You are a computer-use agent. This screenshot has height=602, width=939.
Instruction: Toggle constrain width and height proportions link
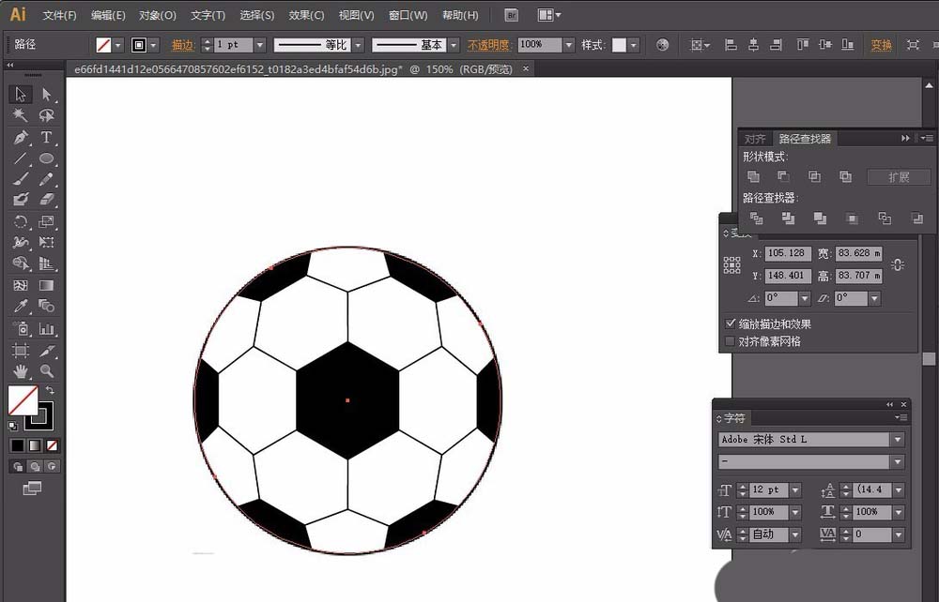(x=898, y=265)
